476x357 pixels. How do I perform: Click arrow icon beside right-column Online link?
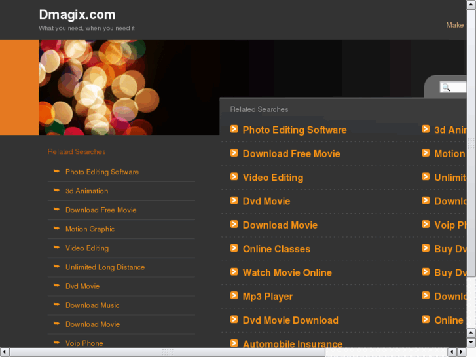coord(426,319)
